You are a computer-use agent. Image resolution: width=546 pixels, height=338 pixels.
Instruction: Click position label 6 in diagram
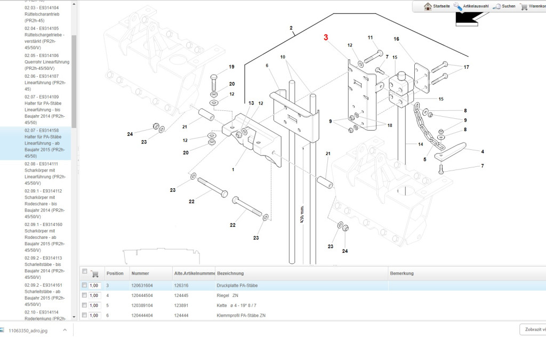(267, 66)
